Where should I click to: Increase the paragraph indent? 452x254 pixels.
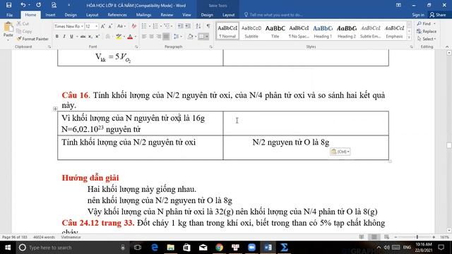coord(188,26)
